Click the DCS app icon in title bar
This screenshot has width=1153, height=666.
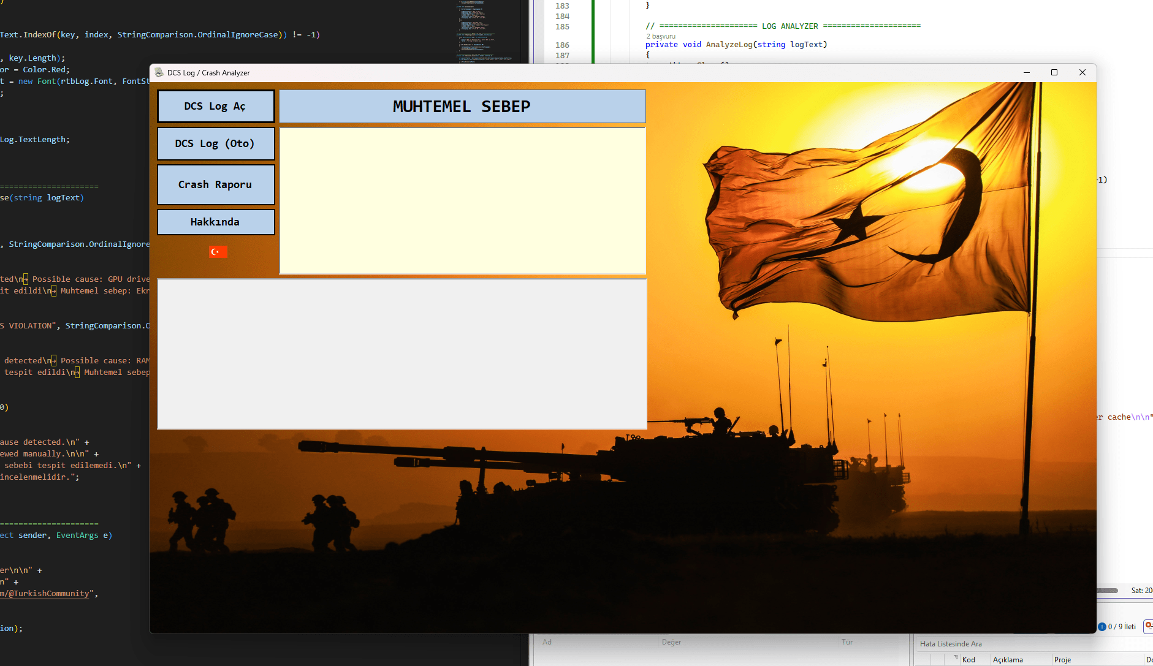[x=159, y=72]
